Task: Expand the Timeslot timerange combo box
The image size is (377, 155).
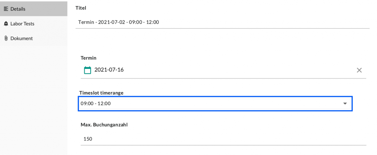Action: [x=215, y=104]
